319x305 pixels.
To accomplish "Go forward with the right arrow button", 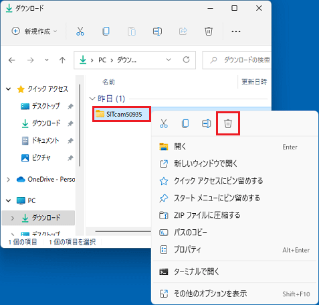I will pos(30,60).
